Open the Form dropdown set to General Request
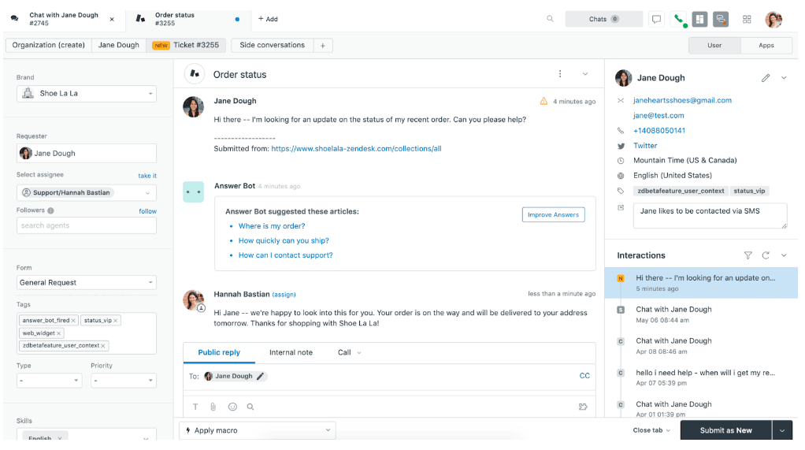 pos(87,283)
